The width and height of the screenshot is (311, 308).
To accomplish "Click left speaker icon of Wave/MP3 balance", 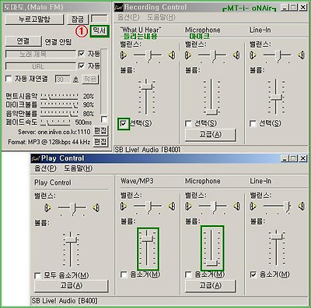I will [x=124, y=207].
